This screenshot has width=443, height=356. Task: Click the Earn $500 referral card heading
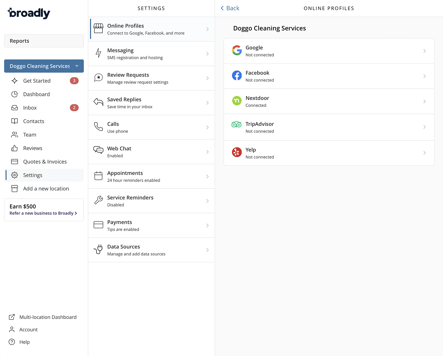click(23, 206)
